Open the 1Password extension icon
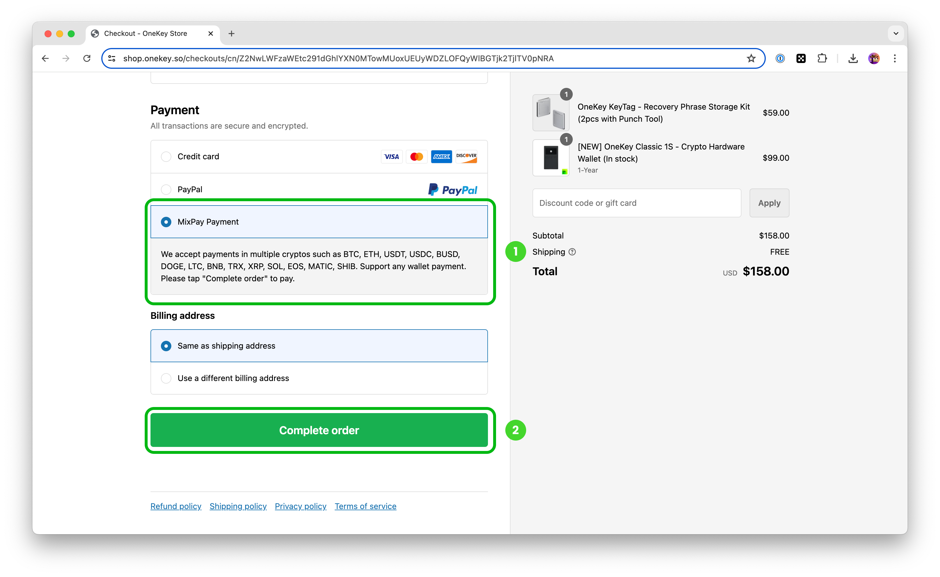This screenshot has width=940, height=577. tap(780, 58)
